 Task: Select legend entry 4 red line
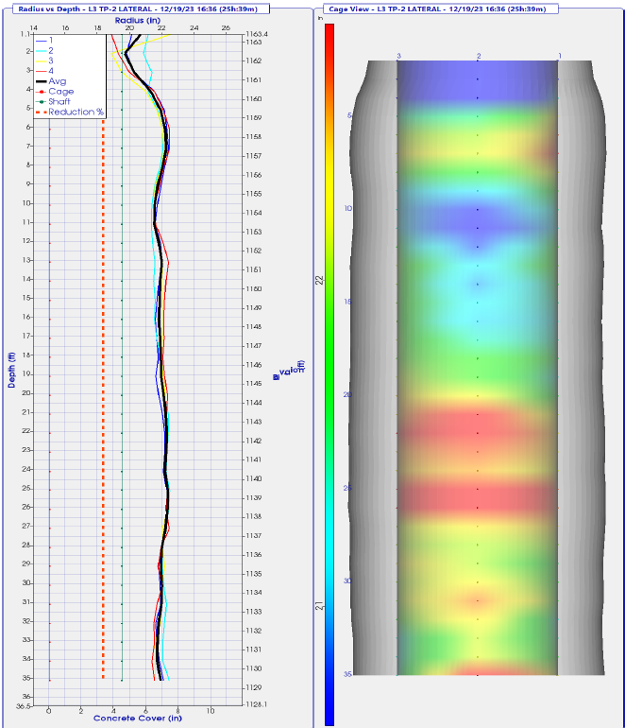(44, 71)
